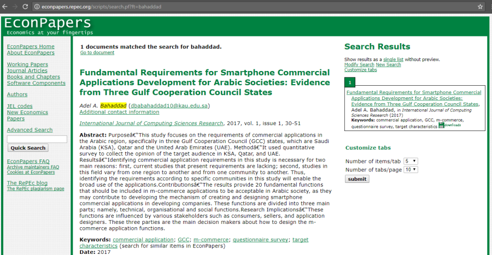
Task: Open Cookies at EconPapers link
Action: [x=31, y=172]
